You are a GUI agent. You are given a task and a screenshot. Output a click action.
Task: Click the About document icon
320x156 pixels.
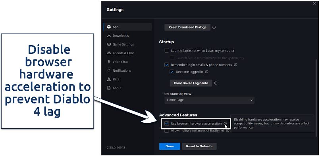pyautogui.click(x=109, y=88)
